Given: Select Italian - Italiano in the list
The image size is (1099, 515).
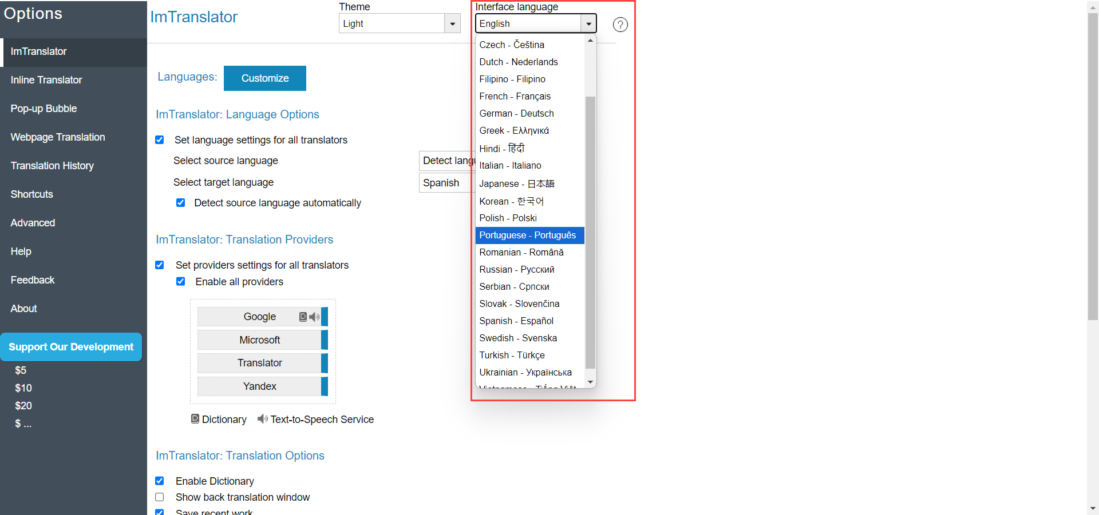Looking at the screenshot, I should pyautogui.click(x=530, y=165).
